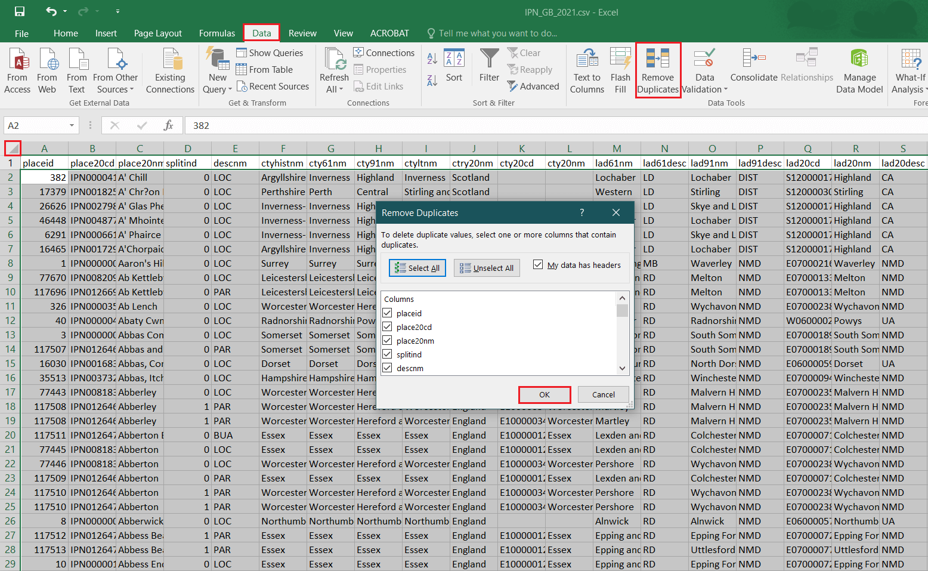Select row header 10
Image resolution: width=928 pixels, height=571 pixels.
(x=10, y=292)
